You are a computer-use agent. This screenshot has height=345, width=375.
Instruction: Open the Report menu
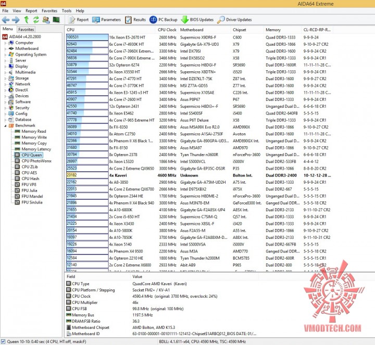[31, 11]
